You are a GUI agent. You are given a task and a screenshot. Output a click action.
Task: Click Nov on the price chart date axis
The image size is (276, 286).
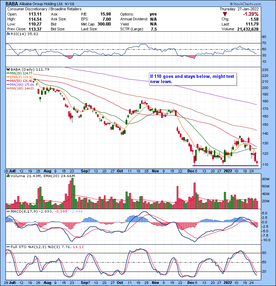click(x=155, y=171)
